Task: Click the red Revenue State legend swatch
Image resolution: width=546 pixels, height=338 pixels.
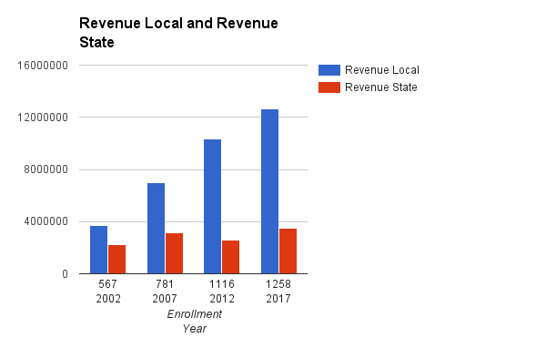Action: pyautogui.click(x=329, y=87)
